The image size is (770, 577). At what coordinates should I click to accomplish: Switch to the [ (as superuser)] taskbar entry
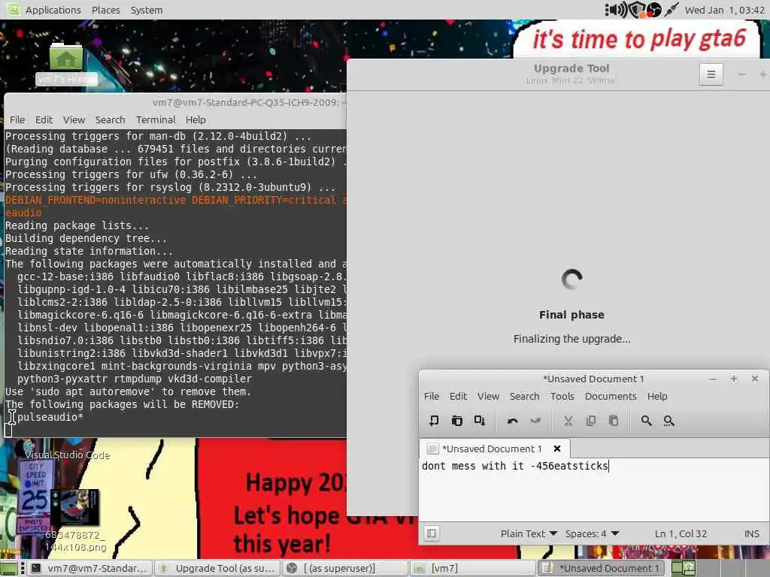[345, 568]
